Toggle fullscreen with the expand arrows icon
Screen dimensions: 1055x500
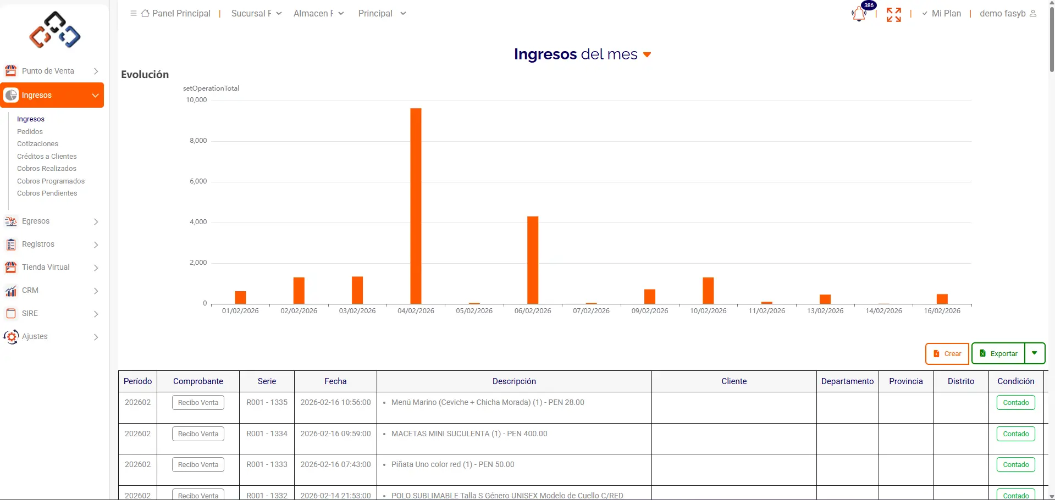point(893,14)
